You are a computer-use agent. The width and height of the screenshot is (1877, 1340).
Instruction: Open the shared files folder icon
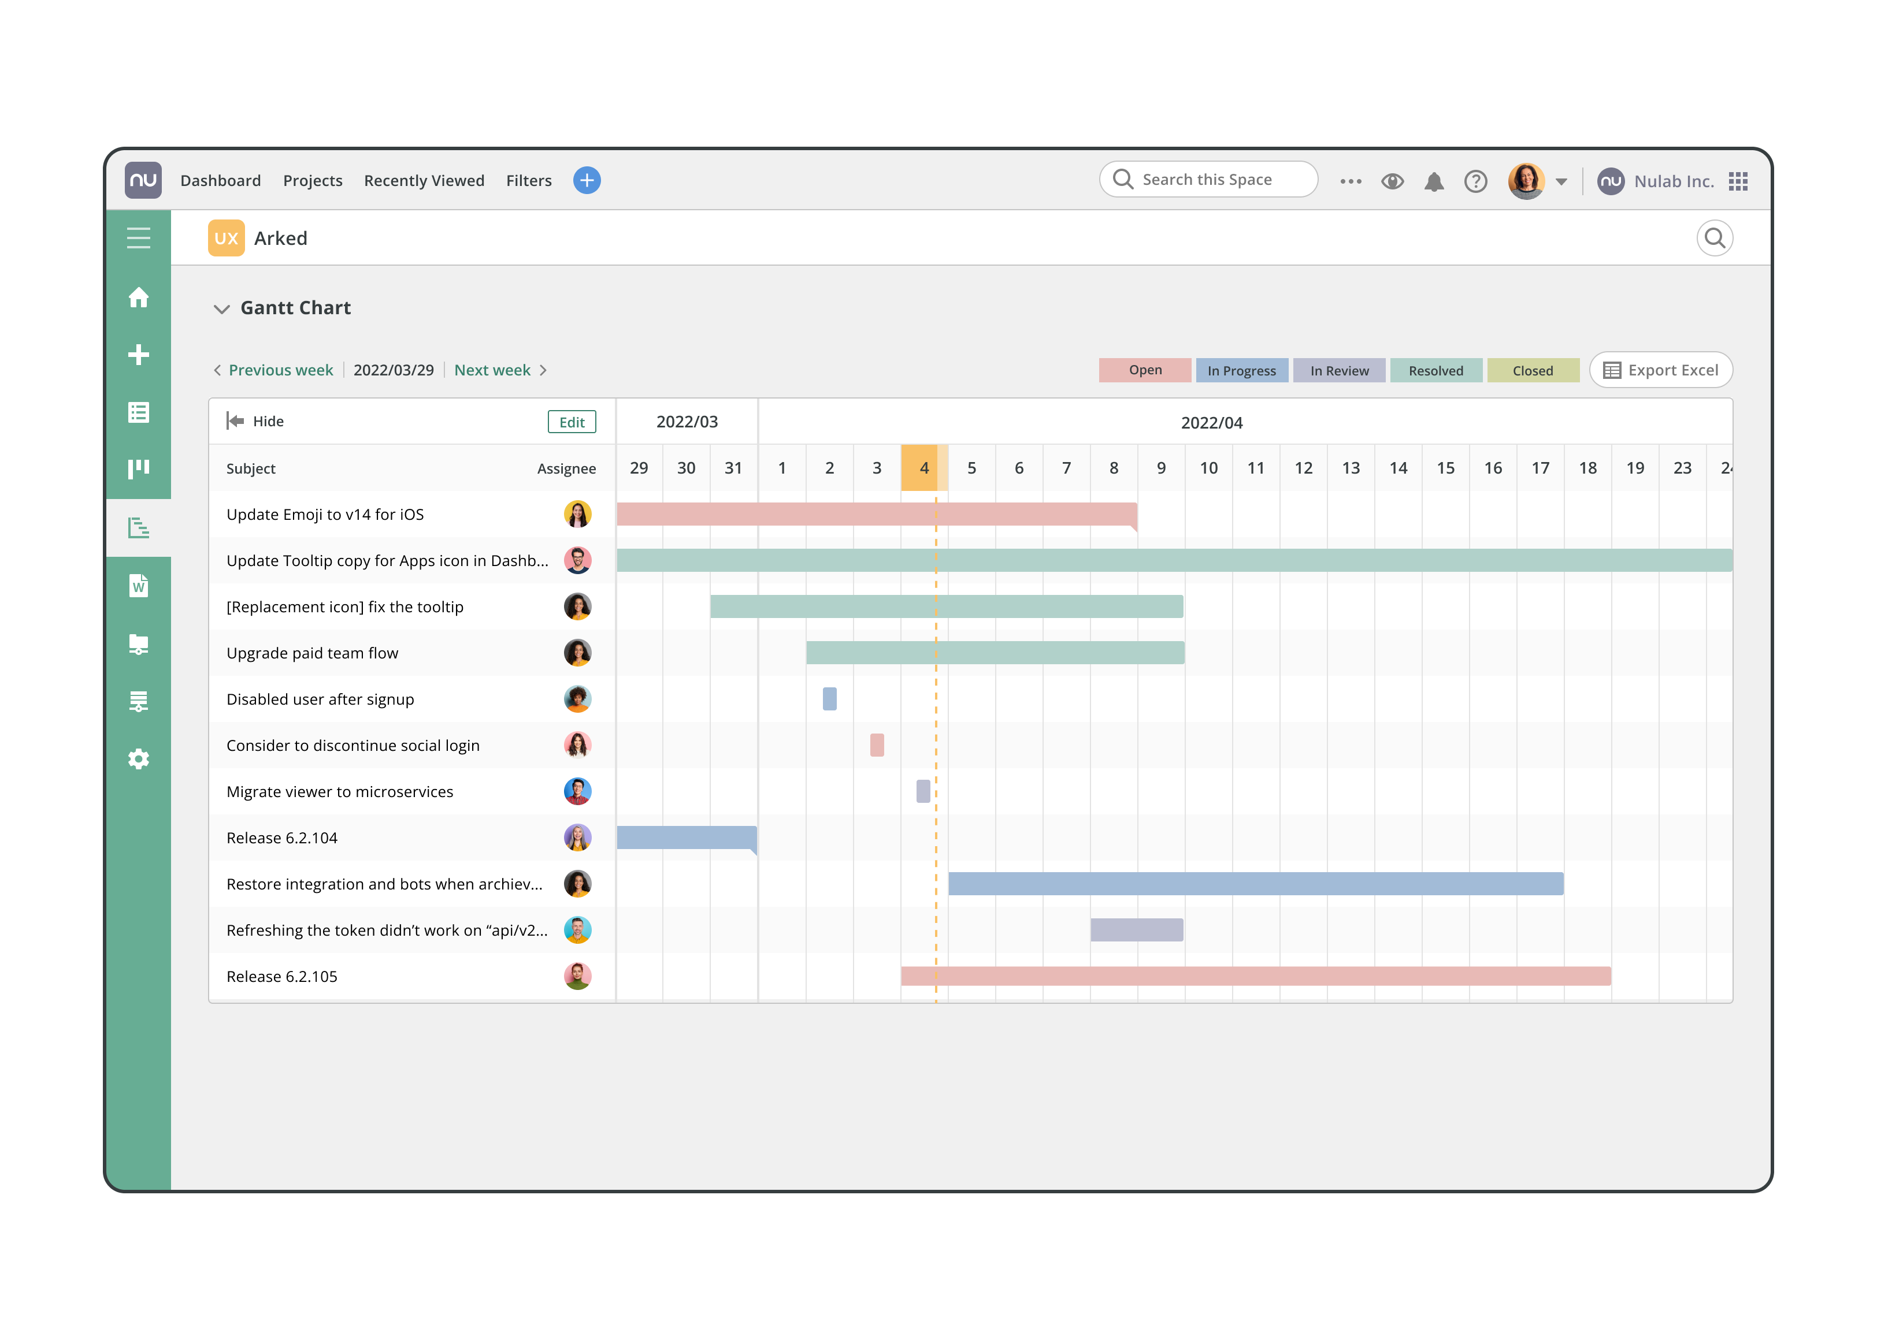click(139, 645)
